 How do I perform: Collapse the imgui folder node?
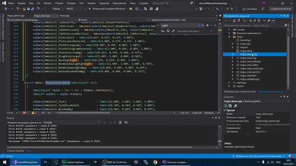(x=229, y=37)
